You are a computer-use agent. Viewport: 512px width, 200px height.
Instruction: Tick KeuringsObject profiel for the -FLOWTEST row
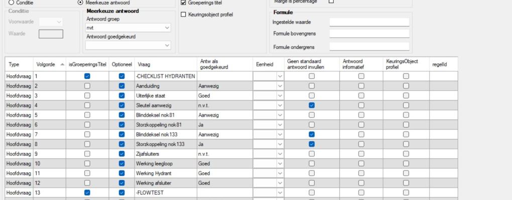tap(406, 192)
